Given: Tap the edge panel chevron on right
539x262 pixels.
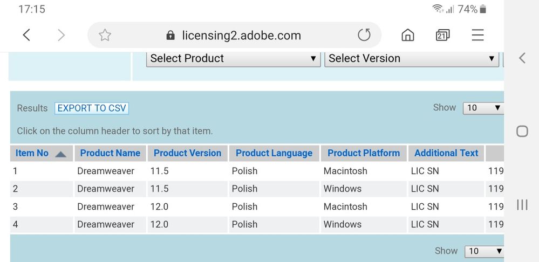Looking at the screenshot, I should pyautogui.click(x=522, y=58).
